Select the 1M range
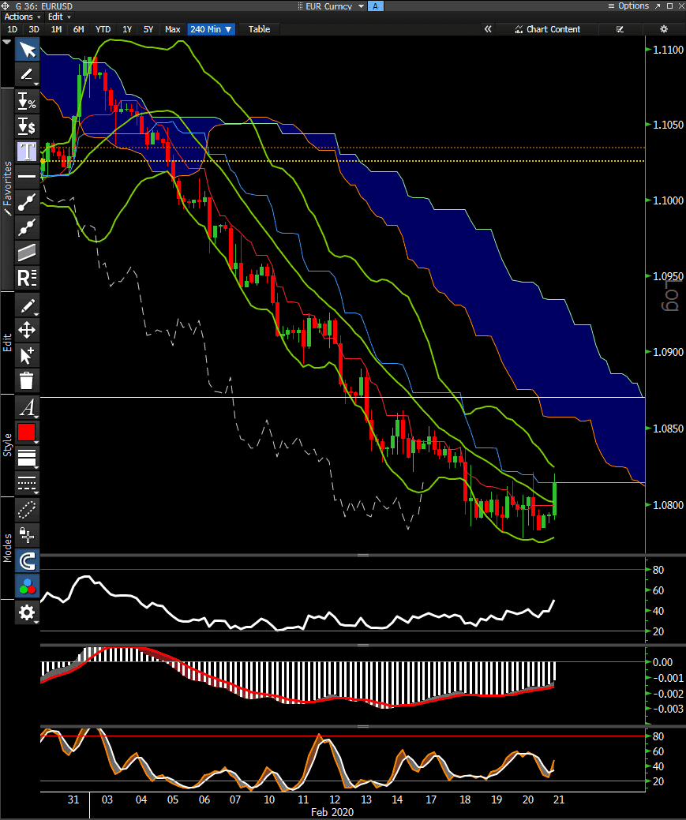The height and width of the screenshot is (820, 686). [x=57, y=29]
